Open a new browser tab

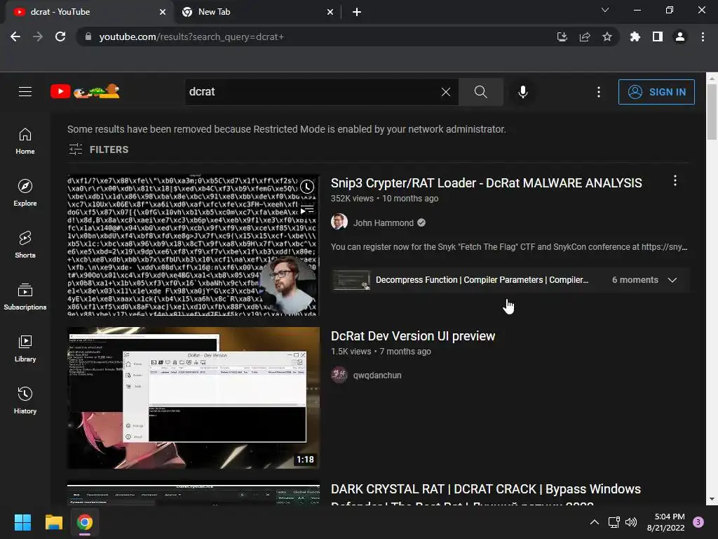(357, 13)
